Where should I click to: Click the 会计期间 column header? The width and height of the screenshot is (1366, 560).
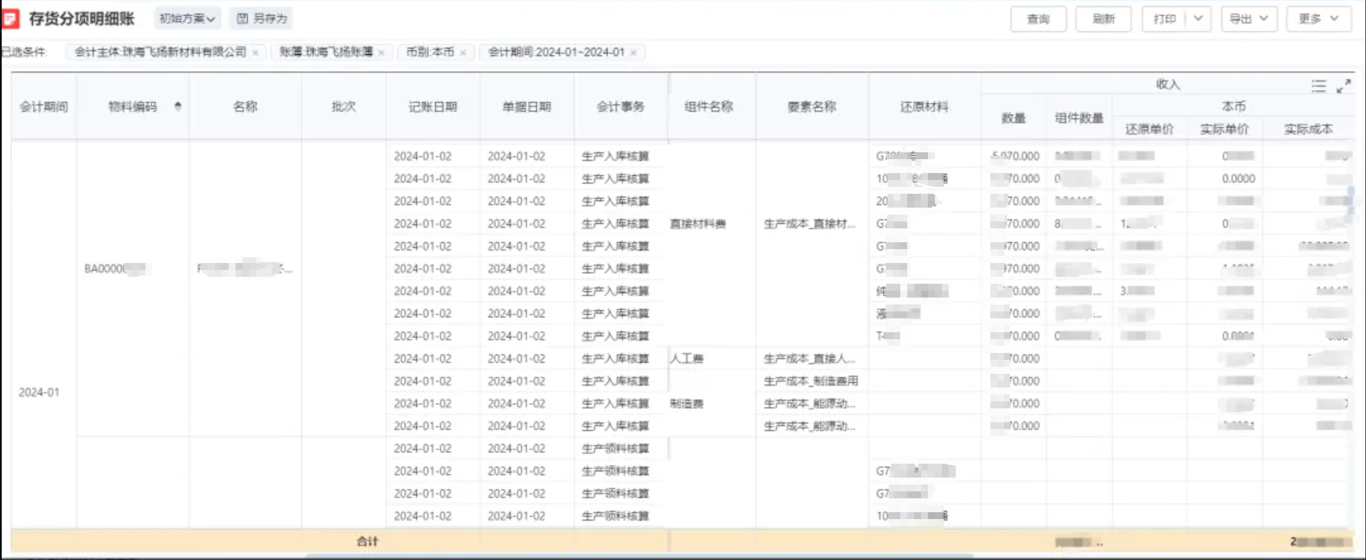44,107
